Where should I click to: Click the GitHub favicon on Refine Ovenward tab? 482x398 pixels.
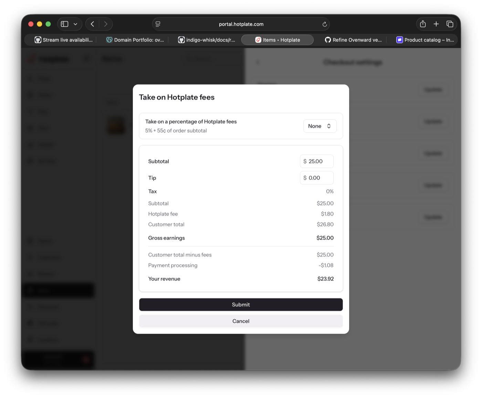[x=328, y=40]
